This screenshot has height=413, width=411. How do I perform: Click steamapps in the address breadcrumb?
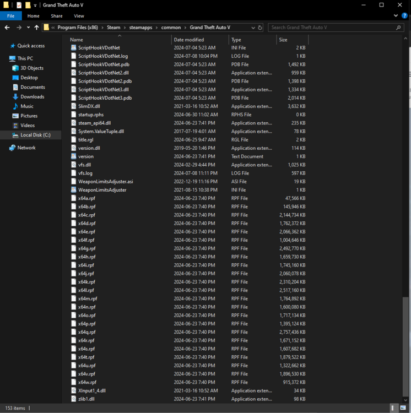coord(140,28)
